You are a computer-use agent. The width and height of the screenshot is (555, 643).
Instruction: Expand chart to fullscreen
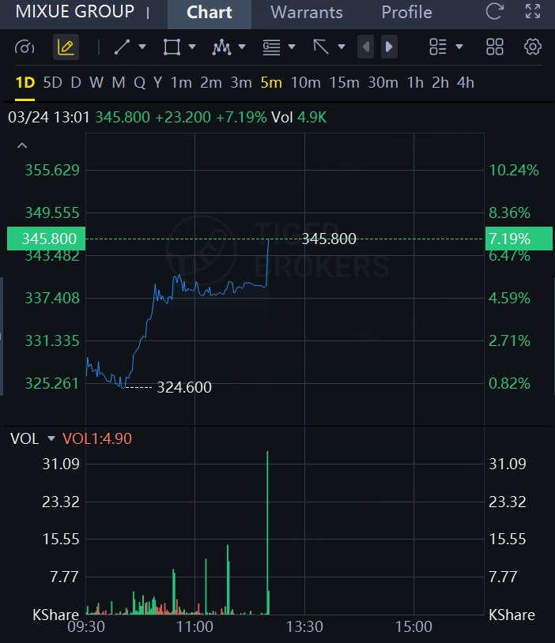point(533,12)
